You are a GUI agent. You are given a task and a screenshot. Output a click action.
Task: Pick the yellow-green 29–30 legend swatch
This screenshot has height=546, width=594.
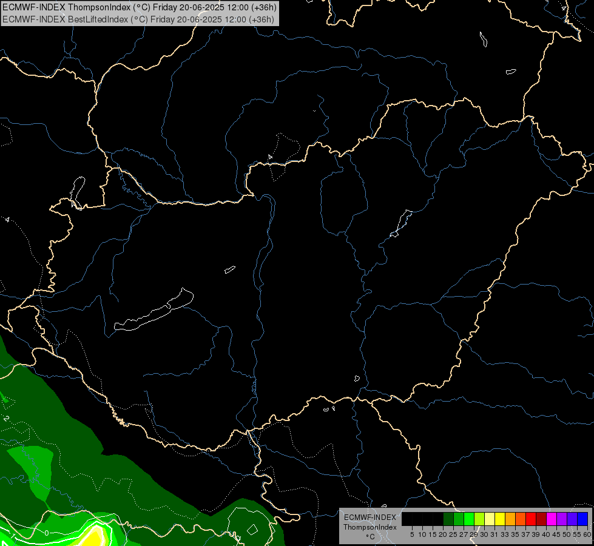pos(479,519)
